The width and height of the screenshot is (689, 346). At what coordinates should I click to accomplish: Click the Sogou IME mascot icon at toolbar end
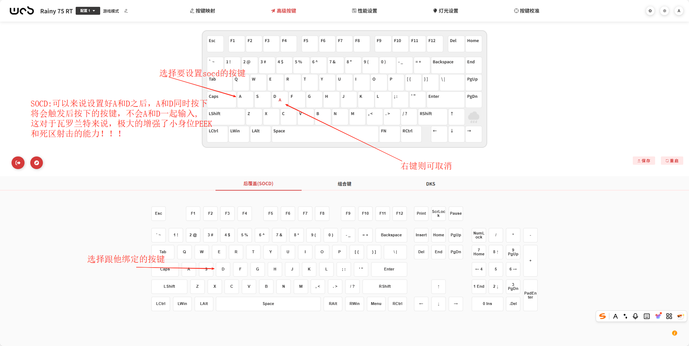pyautogui.click(x=680, y=316)
